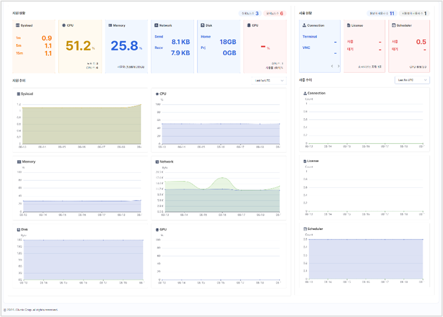The width and height of the screenshot is (443, 317).
Task: Click the Disk icon in the status card
Action: [x=202, y=25]
